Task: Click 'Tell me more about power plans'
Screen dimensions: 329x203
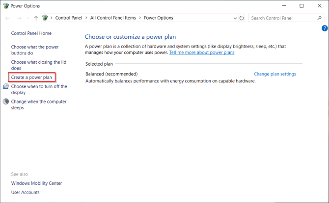Action: point(201,52)
